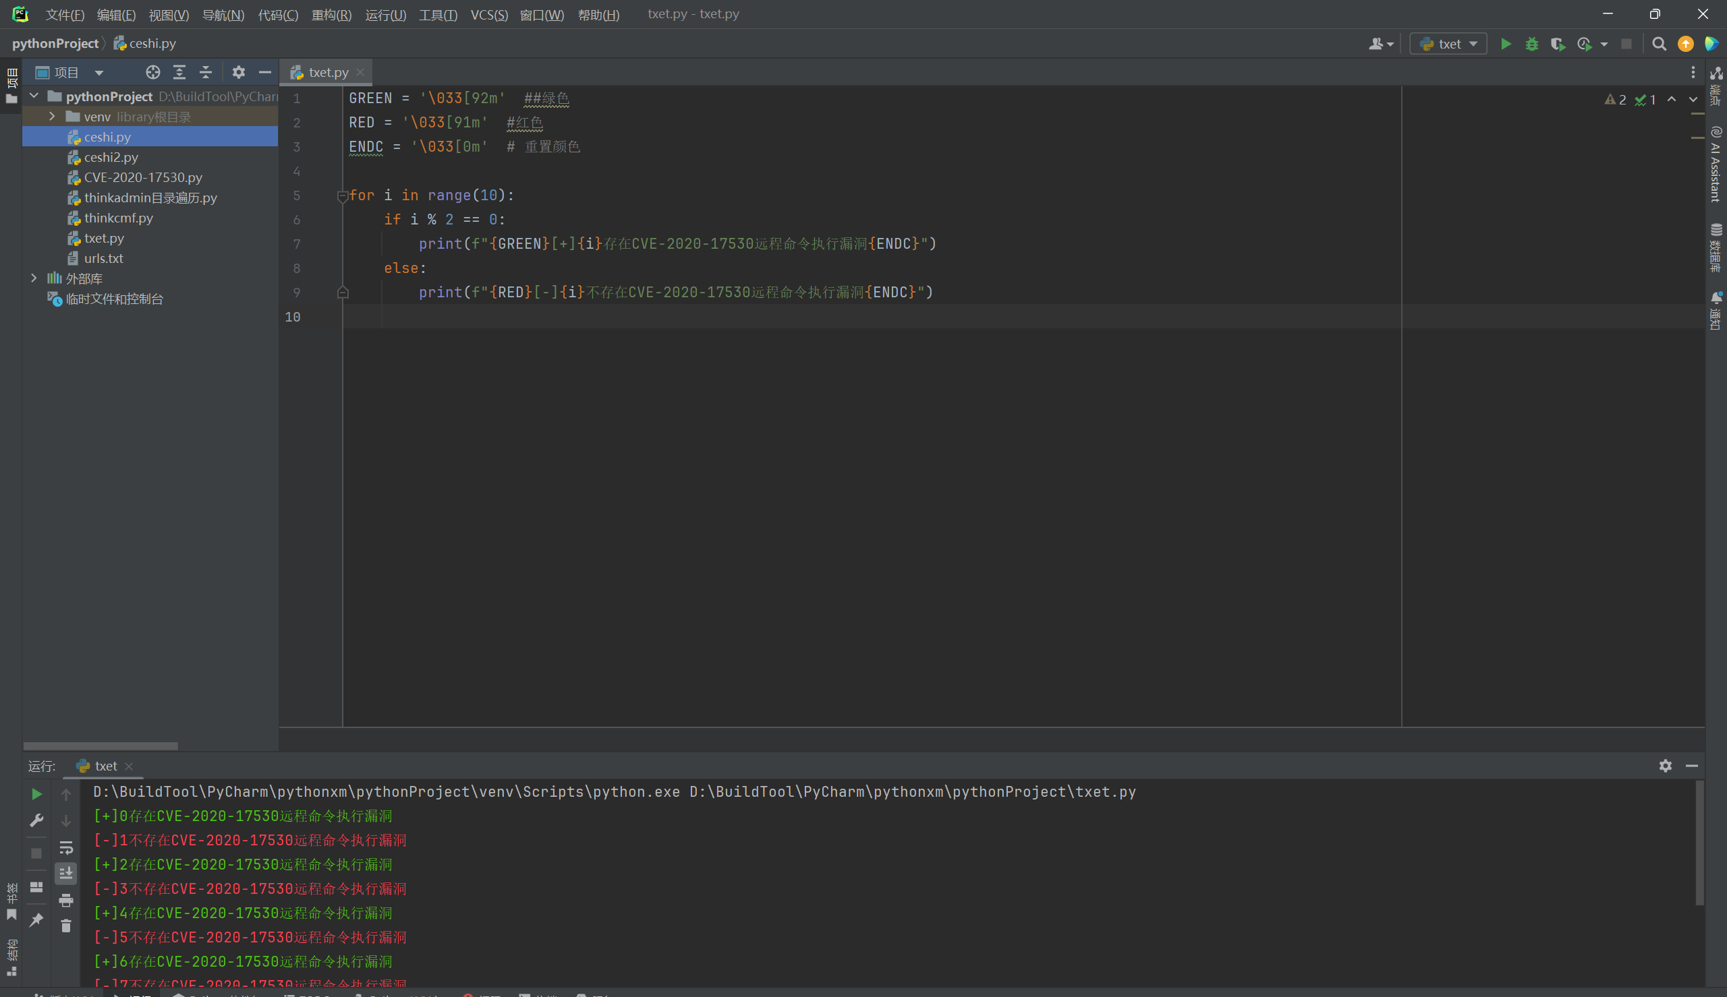The width and height of the screenshot is (1727, 997).
Task: Clear console with trash icon
Action: pos(65,926)
